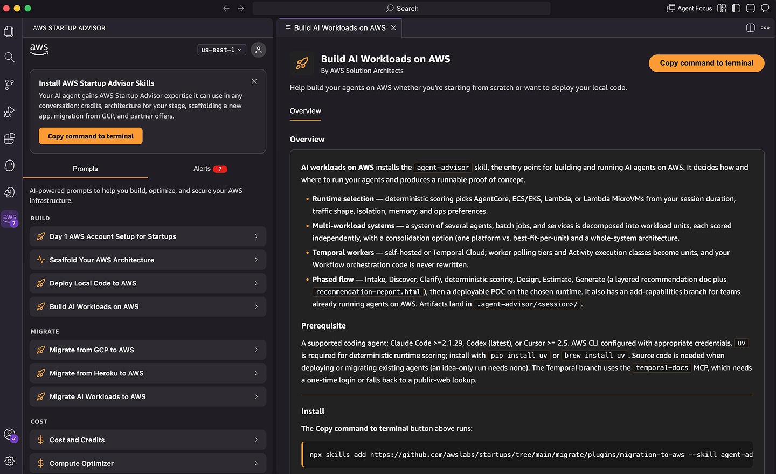The width and height of the screenshot is (776, 474).
Task: Open Scaffold Your AWS Architecture prompt
Action: (x=148, y=260)
